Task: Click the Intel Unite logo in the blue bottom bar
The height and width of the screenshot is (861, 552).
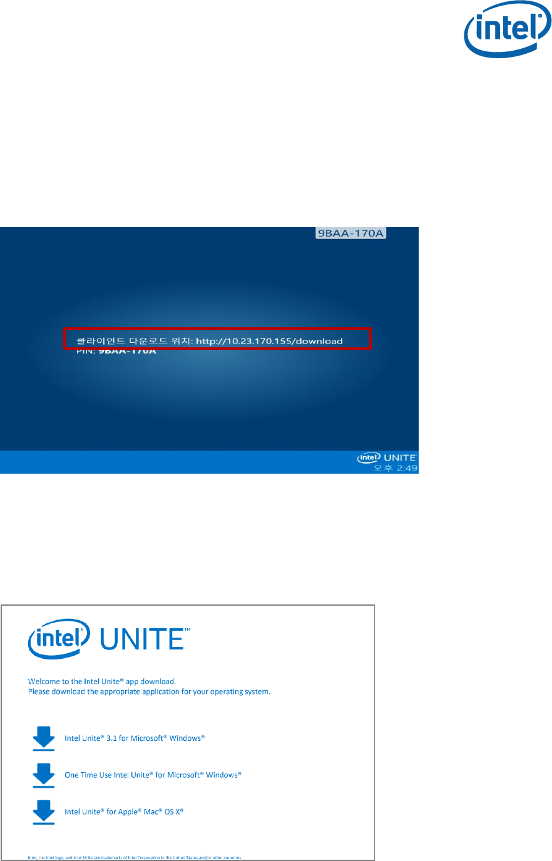Action: [386, 457]
